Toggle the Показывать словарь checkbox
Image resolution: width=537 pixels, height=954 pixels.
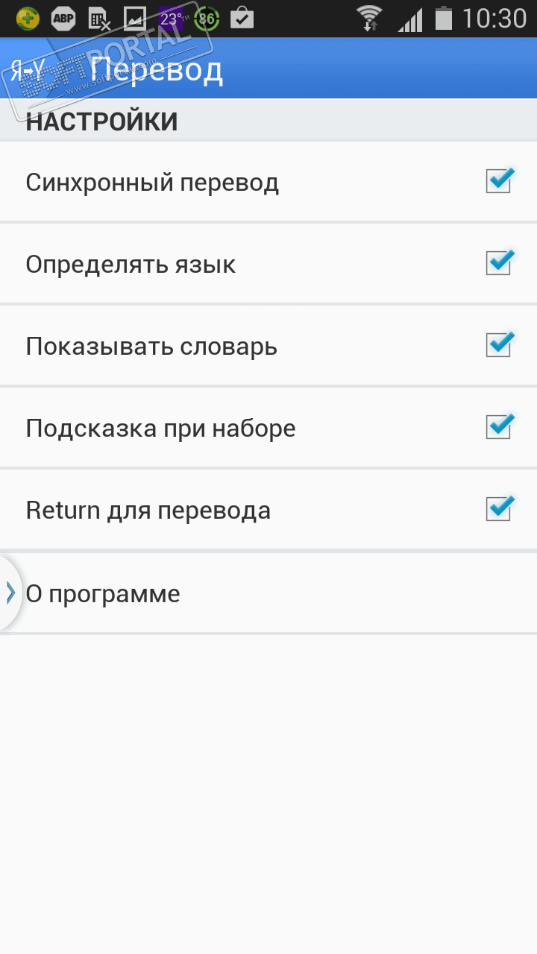498,345
